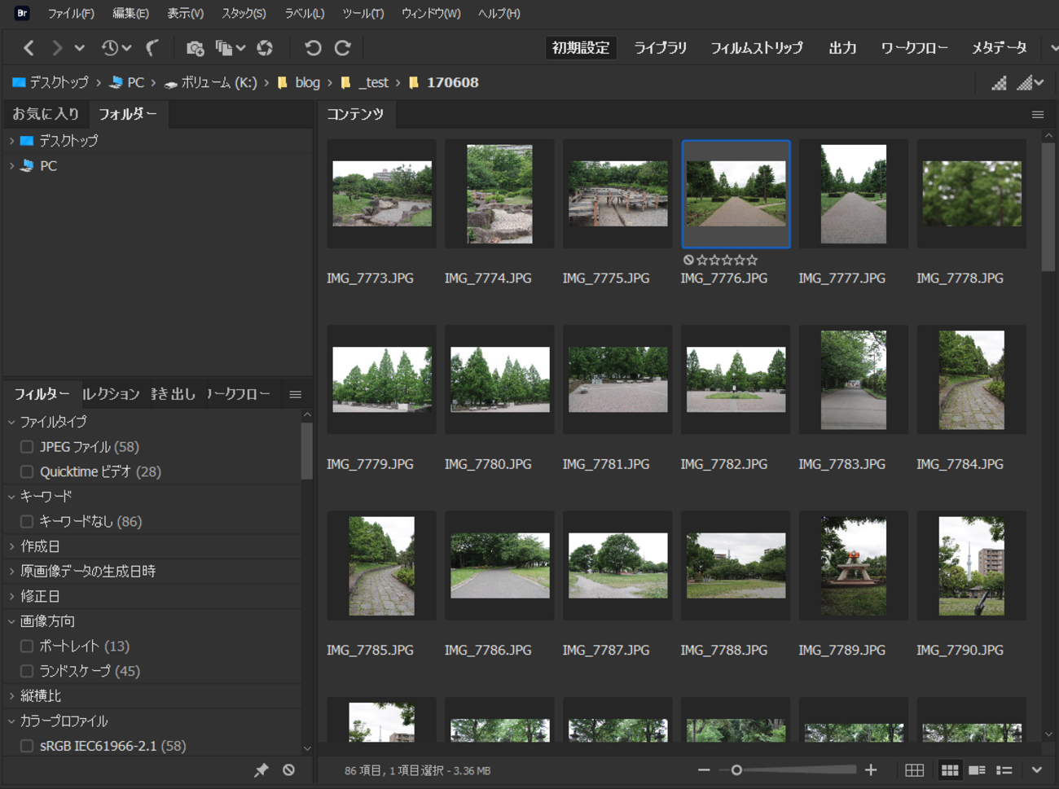Viewport: 1059px width, 789px height.
Task: Expand the 原画像データの生成日時 section
Action: pyautogui.click(x=11, y=572)
